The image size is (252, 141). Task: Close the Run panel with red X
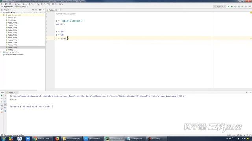(x=2, y=112)
